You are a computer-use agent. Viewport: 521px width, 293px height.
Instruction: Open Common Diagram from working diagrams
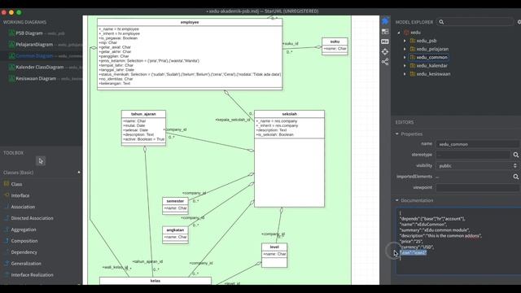point(34,56)
